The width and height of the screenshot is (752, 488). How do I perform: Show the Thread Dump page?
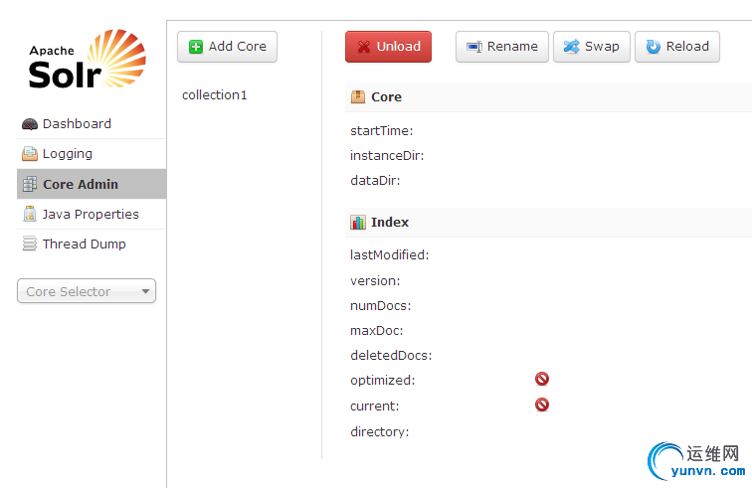click(92, 244)
